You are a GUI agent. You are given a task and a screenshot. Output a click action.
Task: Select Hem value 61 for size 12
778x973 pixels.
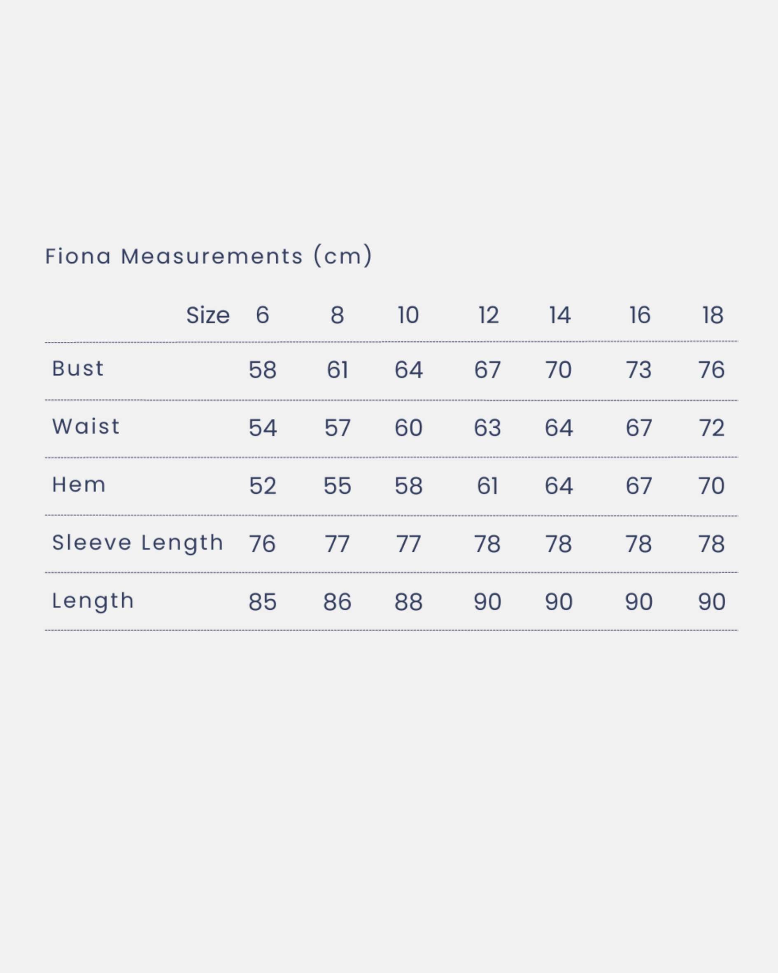[x=487, y=486]
